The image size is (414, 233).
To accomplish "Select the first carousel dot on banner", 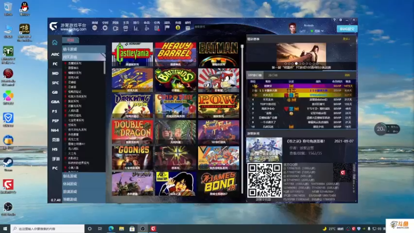I will tap(286, 64).
